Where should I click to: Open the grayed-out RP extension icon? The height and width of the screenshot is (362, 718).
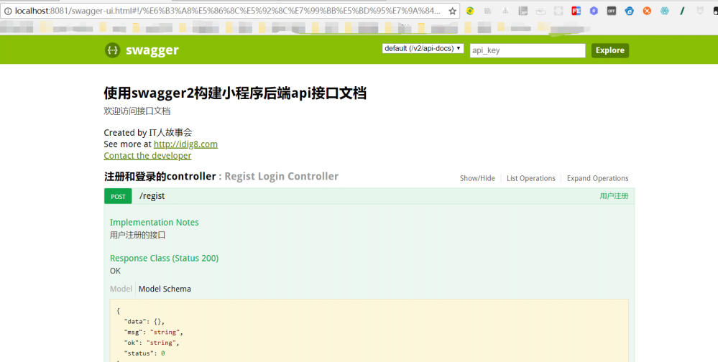tap(523, 11)
